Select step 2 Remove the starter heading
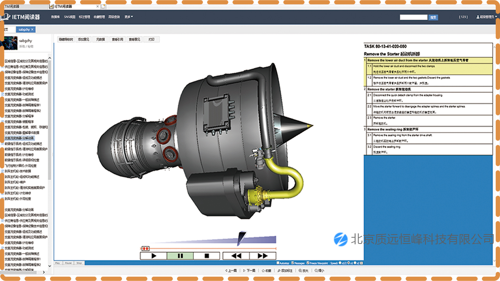Screen dimensions: 500x281 coord(428,89)
